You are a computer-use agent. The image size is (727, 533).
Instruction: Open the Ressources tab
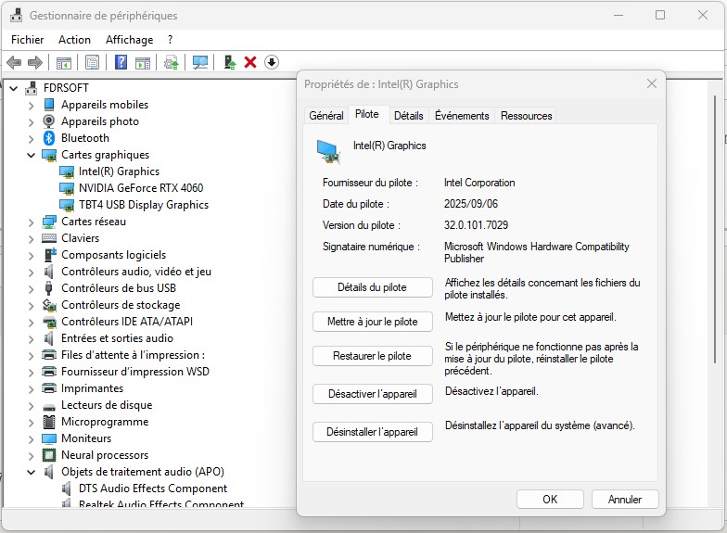pos(526,116)
